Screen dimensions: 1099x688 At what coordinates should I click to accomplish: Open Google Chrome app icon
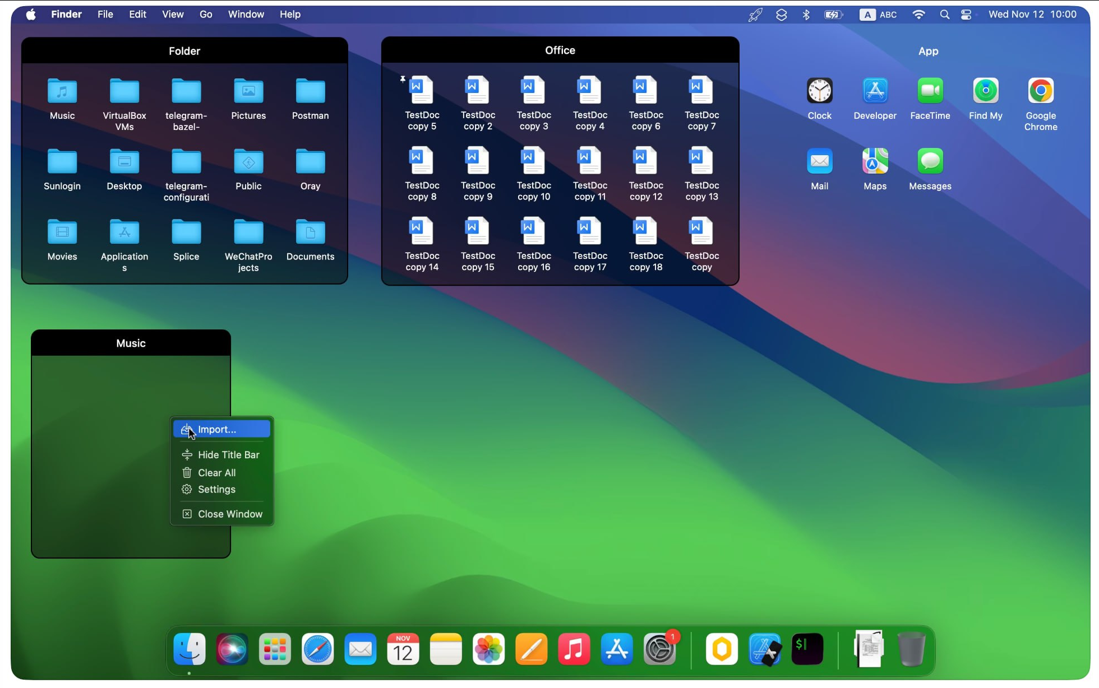[1040, 91]
